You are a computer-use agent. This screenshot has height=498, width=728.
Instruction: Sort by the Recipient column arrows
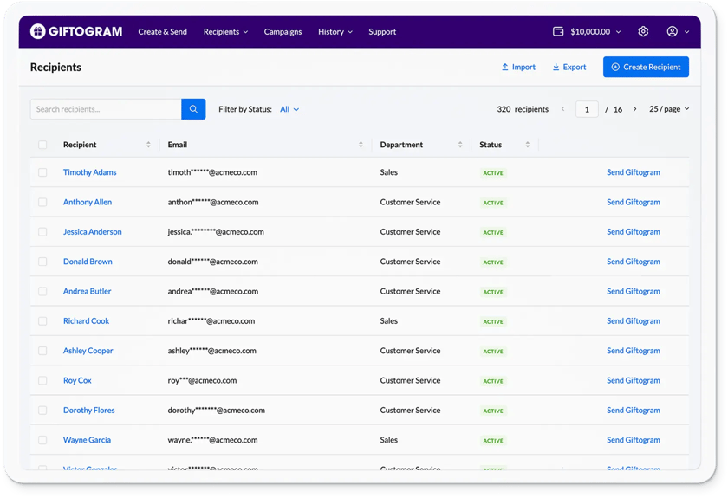tap(148, 145)
